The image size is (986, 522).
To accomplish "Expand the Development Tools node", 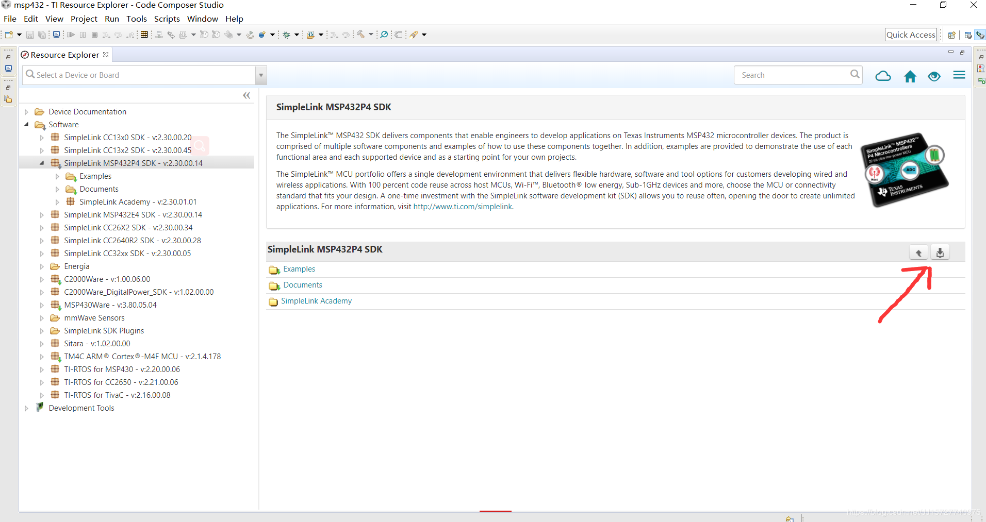I will pos(27,408).
